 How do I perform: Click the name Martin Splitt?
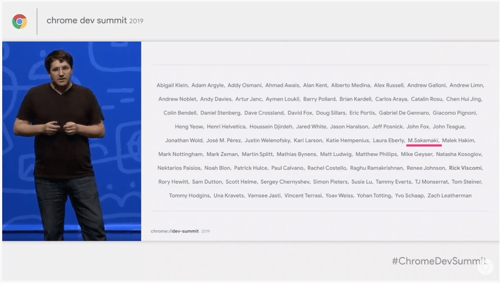click(257, 154)
